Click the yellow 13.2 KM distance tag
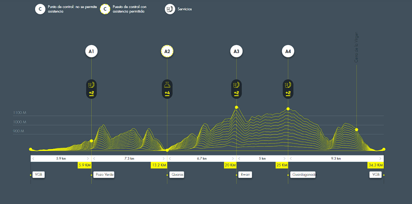 [x=159, y=165]
